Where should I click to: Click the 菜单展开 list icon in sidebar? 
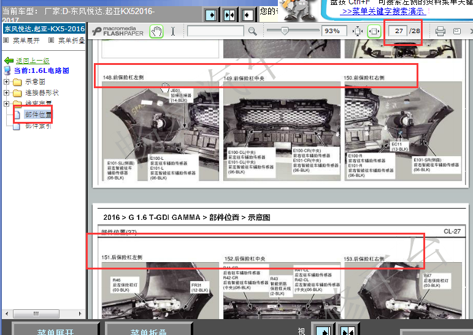(6, 40)
